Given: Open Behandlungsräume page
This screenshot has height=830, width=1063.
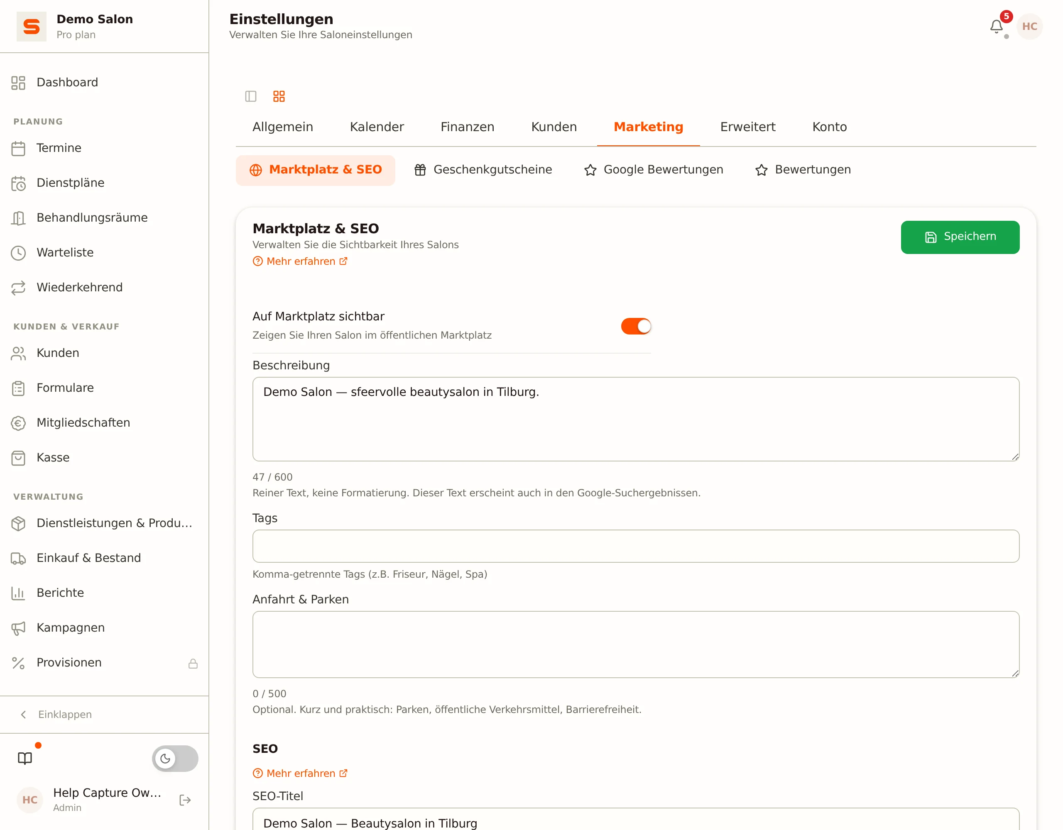Looking at the screenshot, I should (104, 218).
